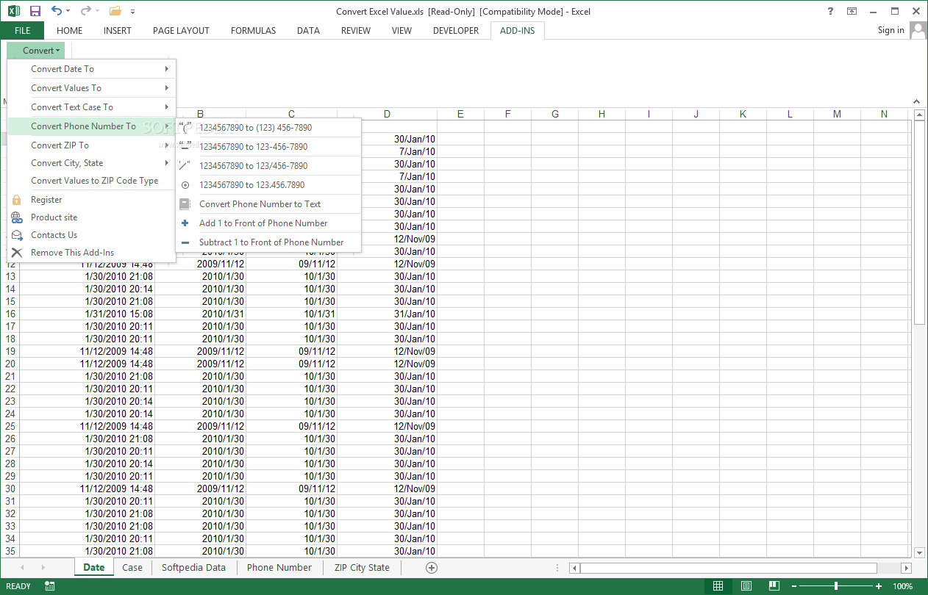Switch to the DEVELOPER ribbon tab

456,30
